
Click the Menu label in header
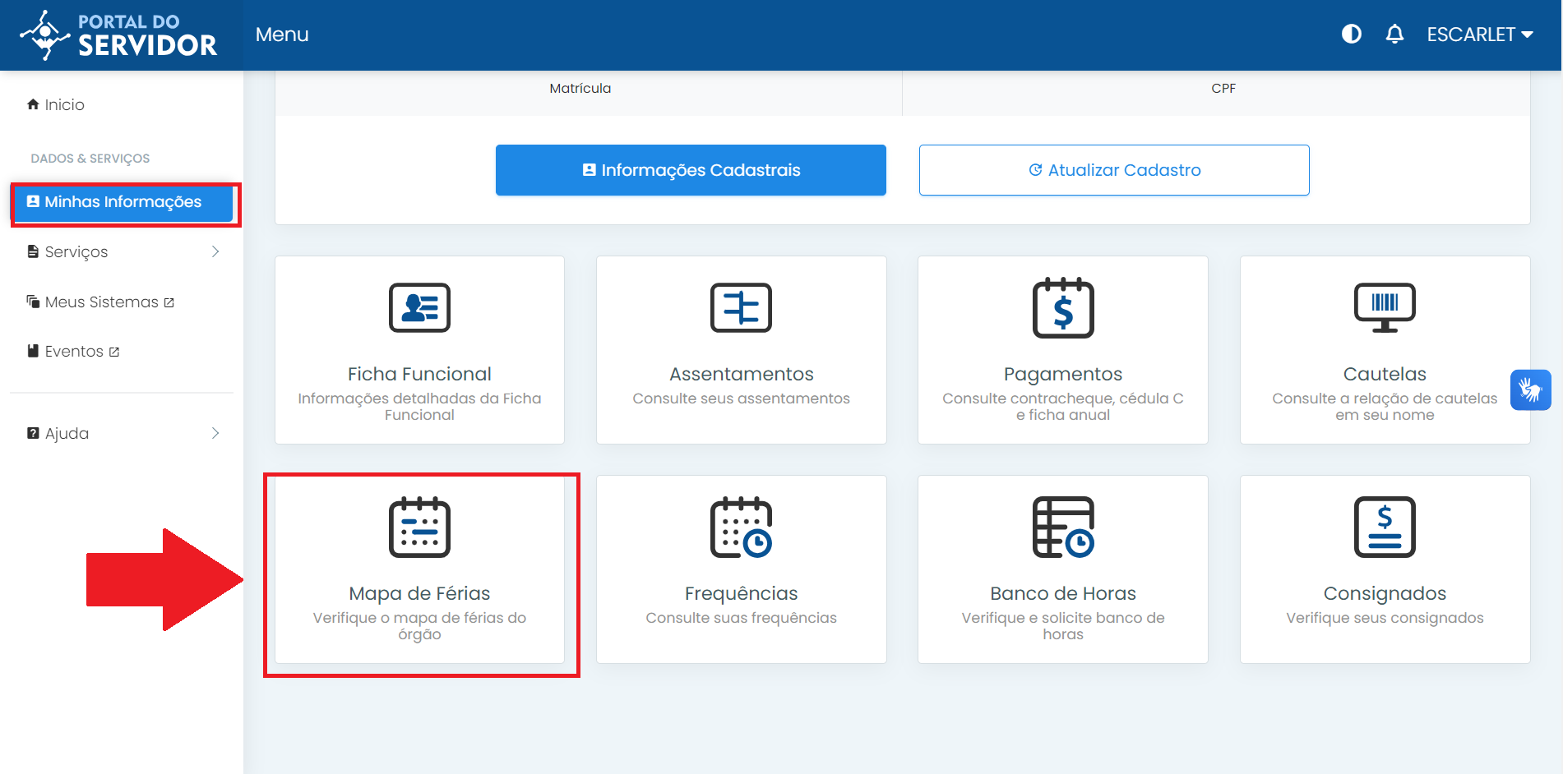pos(282,35)
